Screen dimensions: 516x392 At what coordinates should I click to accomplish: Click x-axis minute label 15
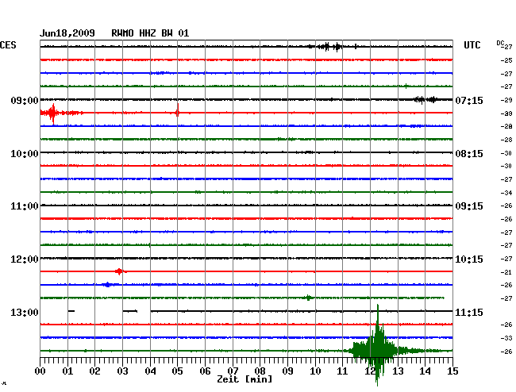coord(452,371)
